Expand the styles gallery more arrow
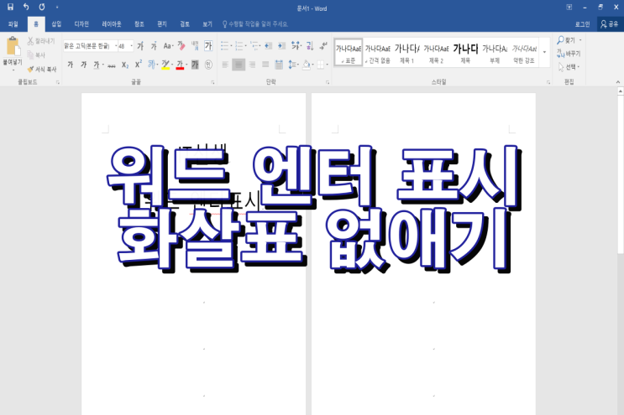624x415 pixels. 544,52
